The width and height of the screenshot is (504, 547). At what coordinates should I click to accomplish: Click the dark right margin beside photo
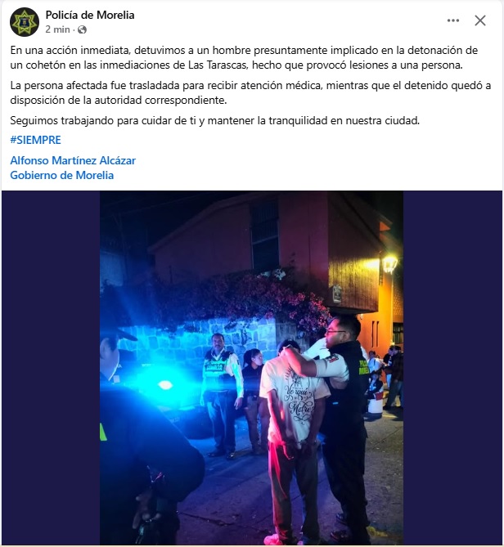[452, 368]
